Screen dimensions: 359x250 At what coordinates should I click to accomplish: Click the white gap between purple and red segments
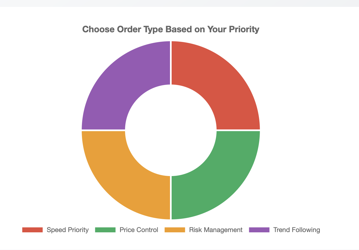click(x=171, y=63)
